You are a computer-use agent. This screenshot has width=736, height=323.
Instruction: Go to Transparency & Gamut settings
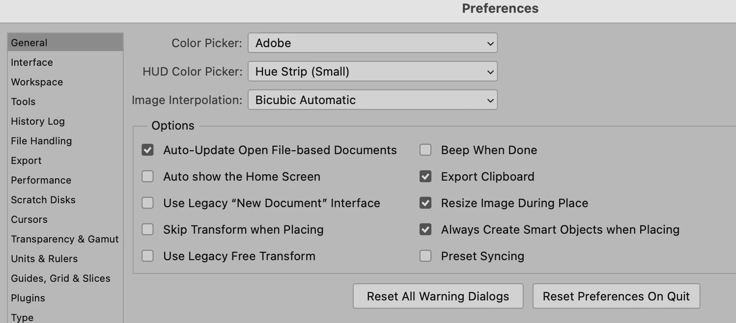[65, 239]
